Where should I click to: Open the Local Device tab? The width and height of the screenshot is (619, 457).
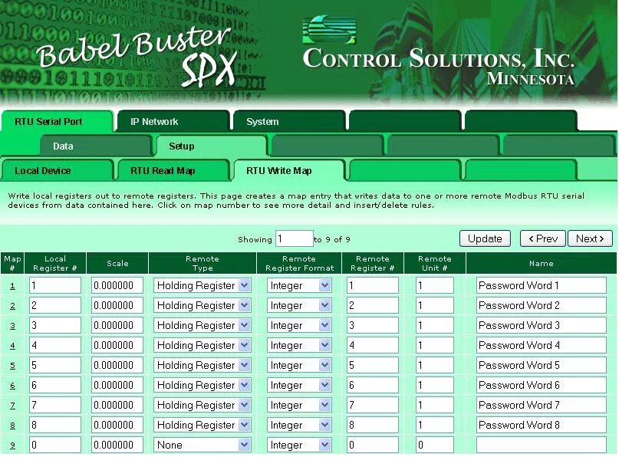[58, 170]
